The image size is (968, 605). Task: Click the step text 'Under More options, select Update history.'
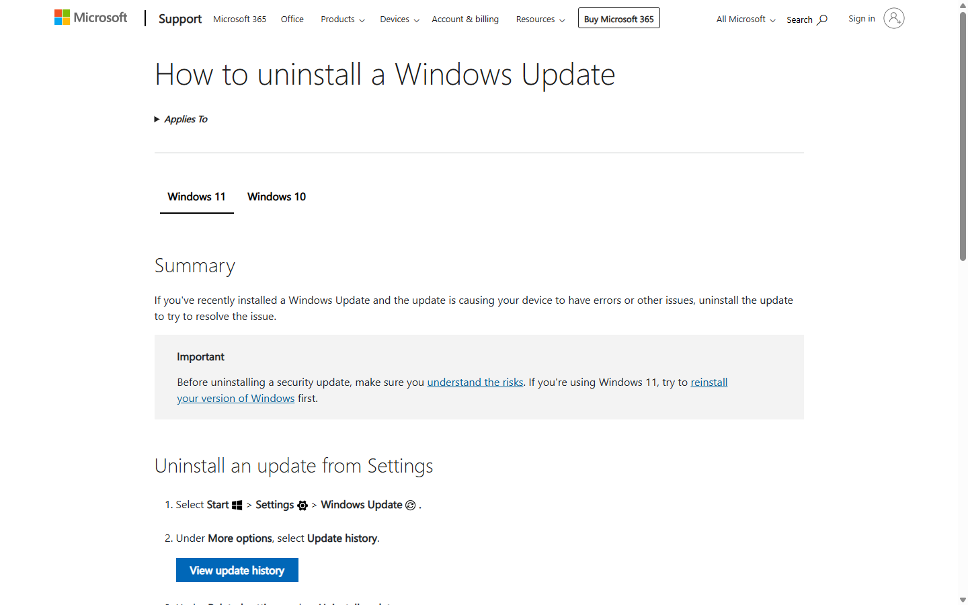(x=278, y=538)
